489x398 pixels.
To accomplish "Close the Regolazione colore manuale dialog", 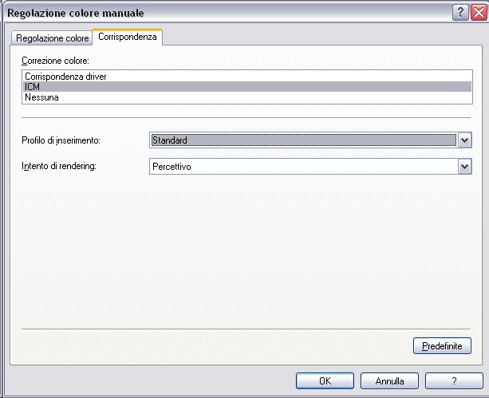I will click(477, 13).
